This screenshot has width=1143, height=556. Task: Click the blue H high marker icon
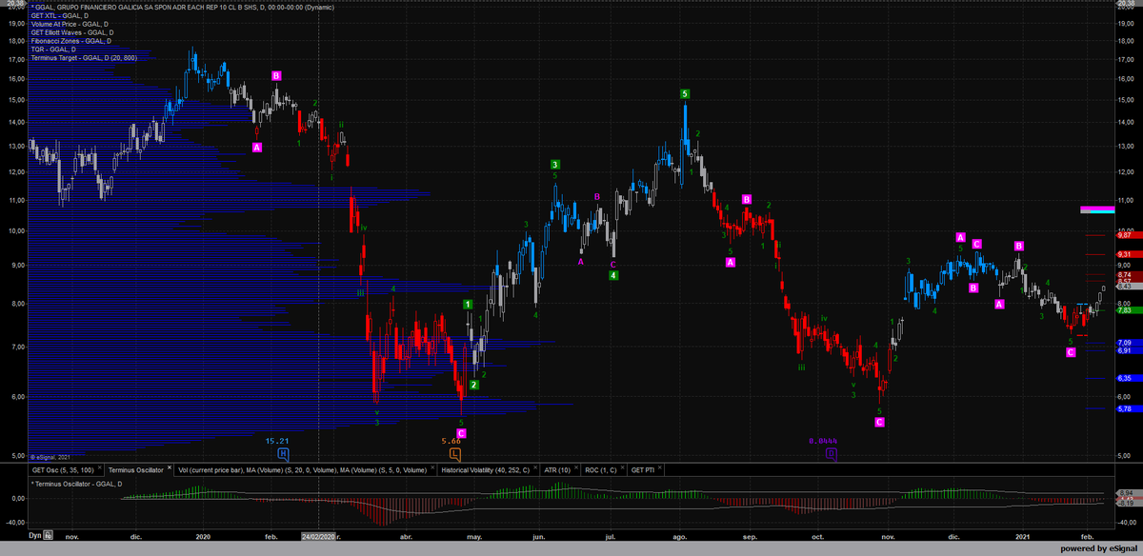click(x=283, y=454)
